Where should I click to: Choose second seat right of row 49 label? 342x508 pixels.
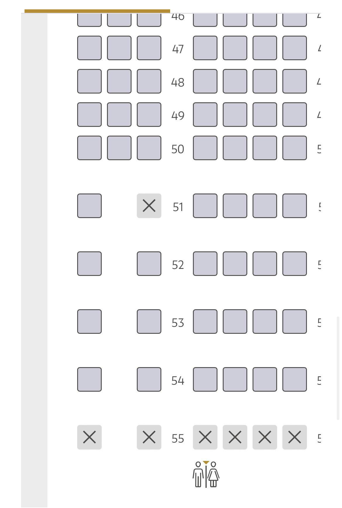[235, 115]
